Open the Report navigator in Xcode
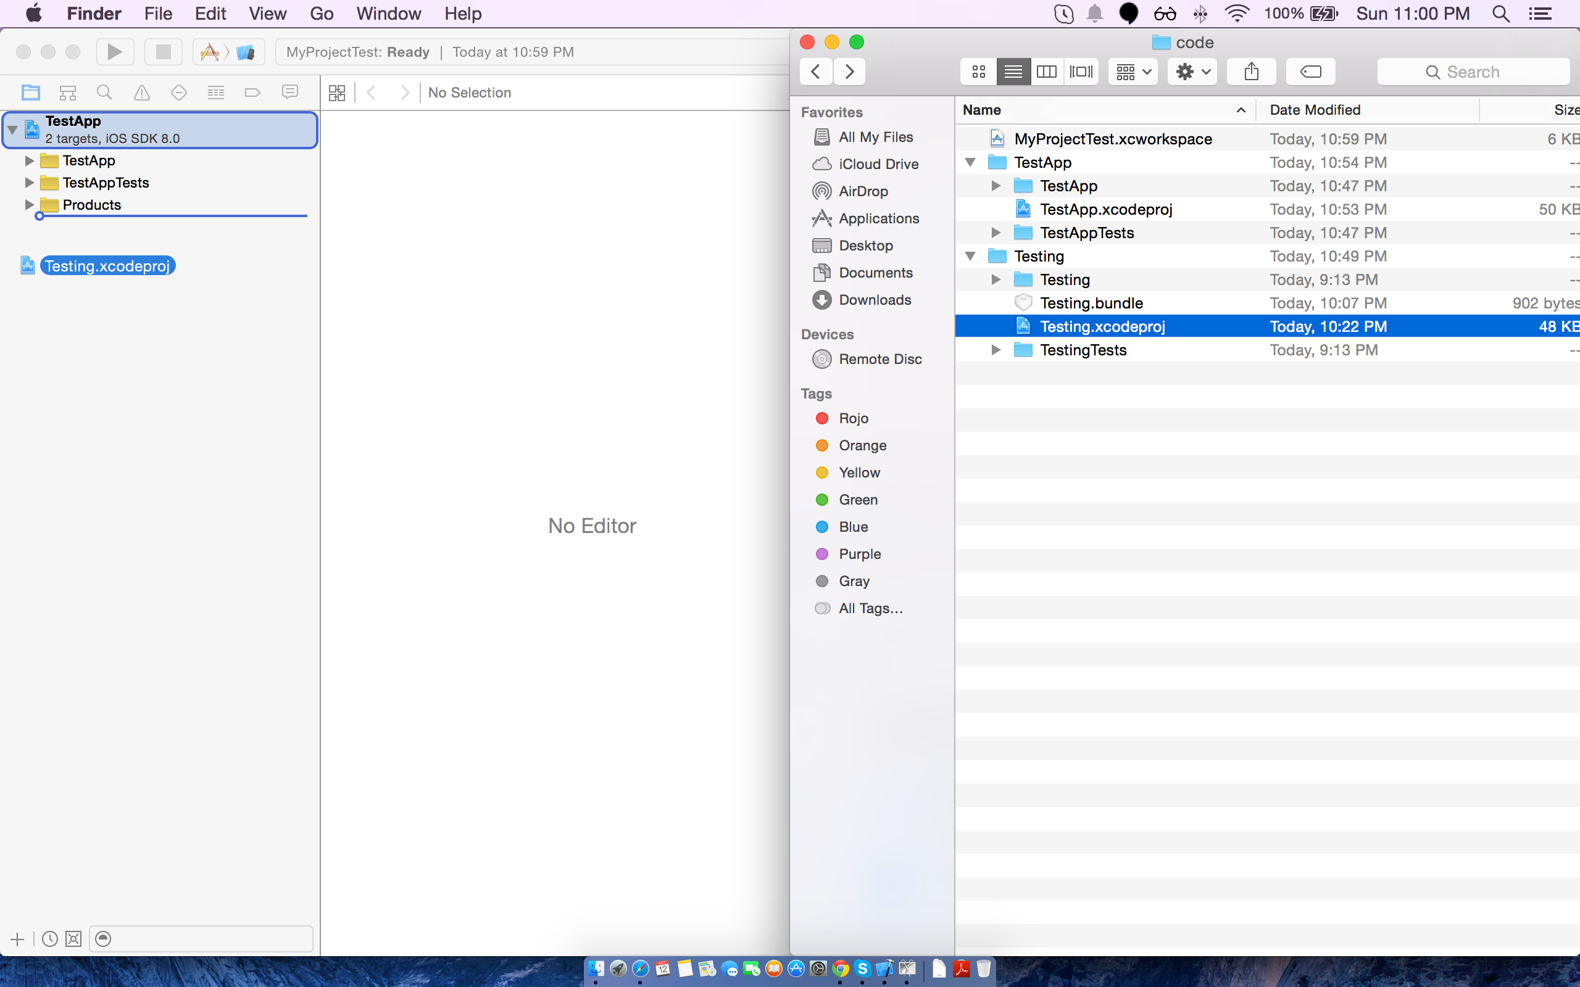 point(290,93)
